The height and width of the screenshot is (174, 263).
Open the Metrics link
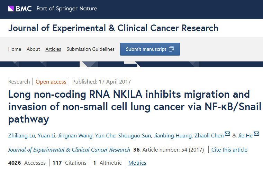tap(137, 163)
